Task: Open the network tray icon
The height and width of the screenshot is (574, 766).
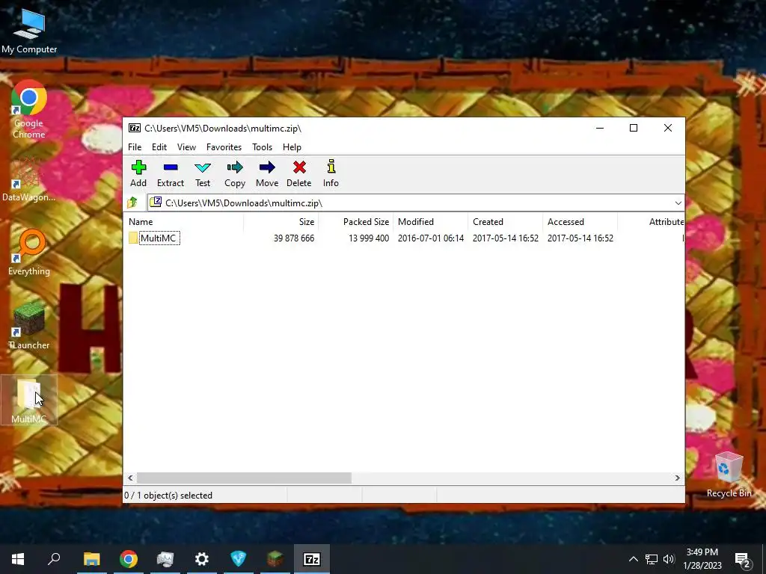Action: (x=651, y=559)
